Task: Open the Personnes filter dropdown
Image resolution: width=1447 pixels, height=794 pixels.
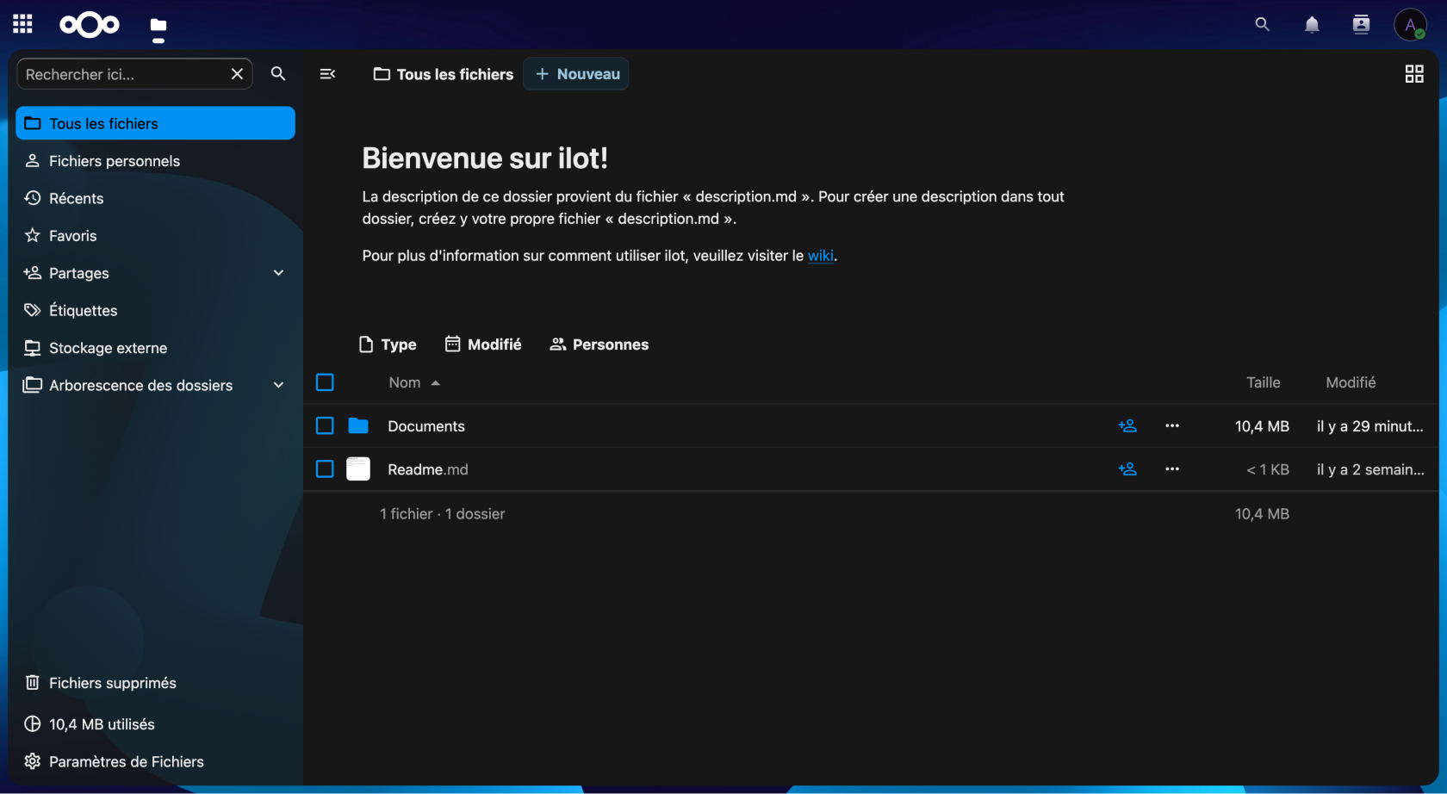Action: 599,344
